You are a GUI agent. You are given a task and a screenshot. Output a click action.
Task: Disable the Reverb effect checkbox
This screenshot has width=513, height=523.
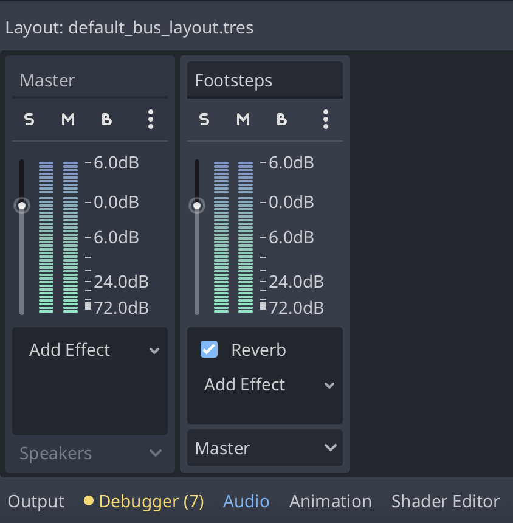coord(209,349)
